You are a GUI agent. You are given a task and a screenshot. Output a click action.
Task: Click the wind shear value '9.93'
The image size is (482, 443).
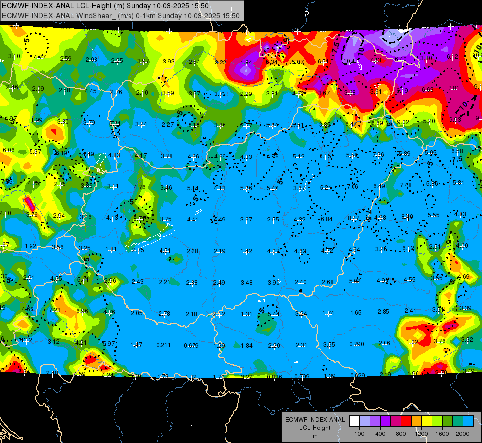pyautogui.click(x=455, y=119)
